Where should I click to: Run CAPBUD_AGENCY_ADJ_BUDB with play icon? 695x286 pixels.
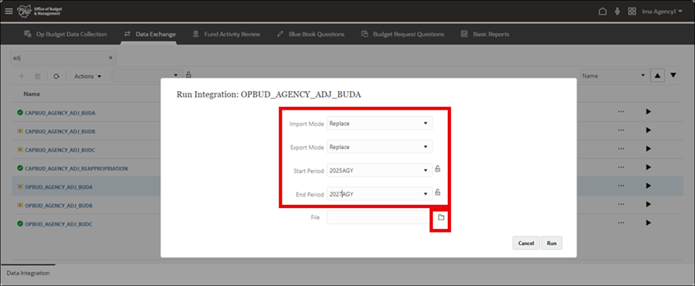coord(649,131)
